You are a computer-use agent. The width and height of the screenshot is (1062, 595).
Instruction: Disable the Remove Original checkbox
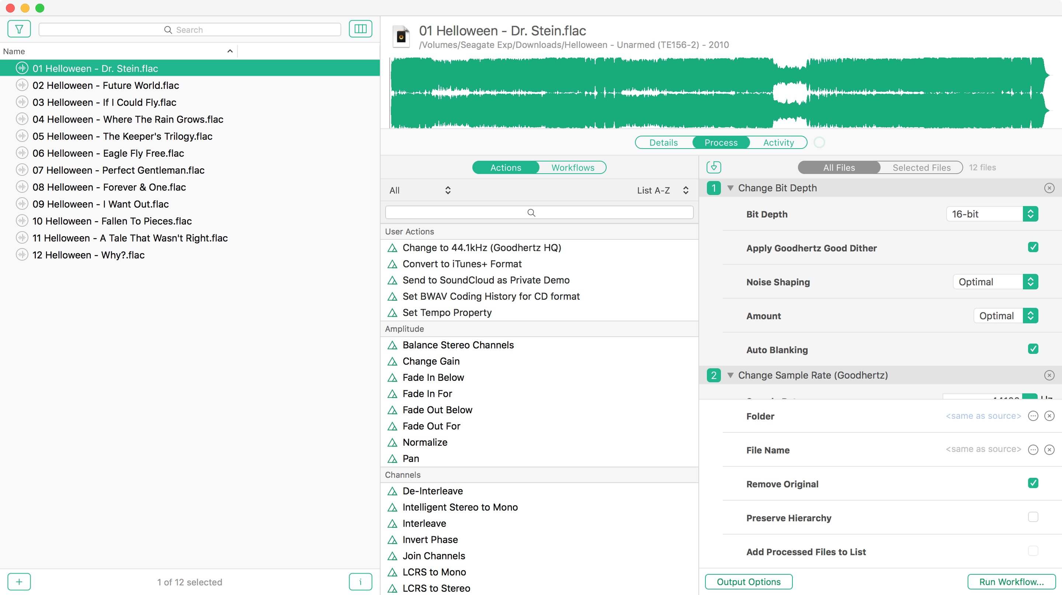(x=1033, y=483)
